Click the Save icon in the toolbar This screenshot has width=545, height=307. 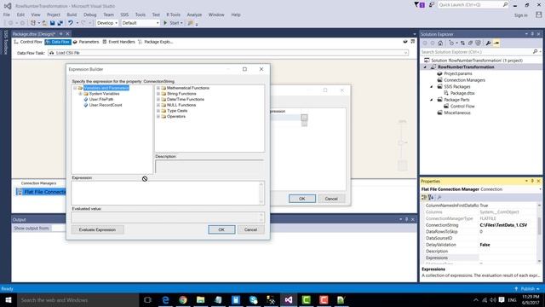pos(53,23)
